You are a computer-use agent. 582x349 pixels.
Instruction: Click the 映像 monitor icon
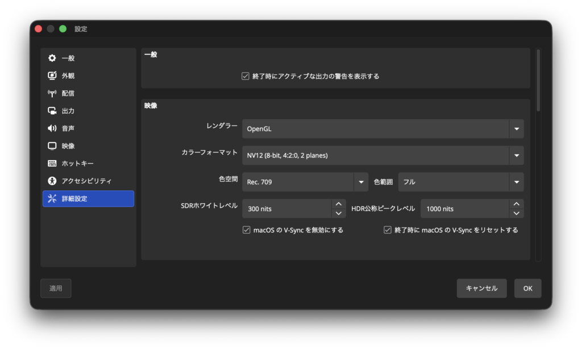(52, 146)
